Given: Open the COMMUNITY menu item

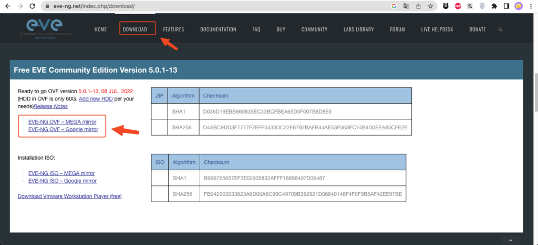Looking at the screenshot, I should (314, 29).
